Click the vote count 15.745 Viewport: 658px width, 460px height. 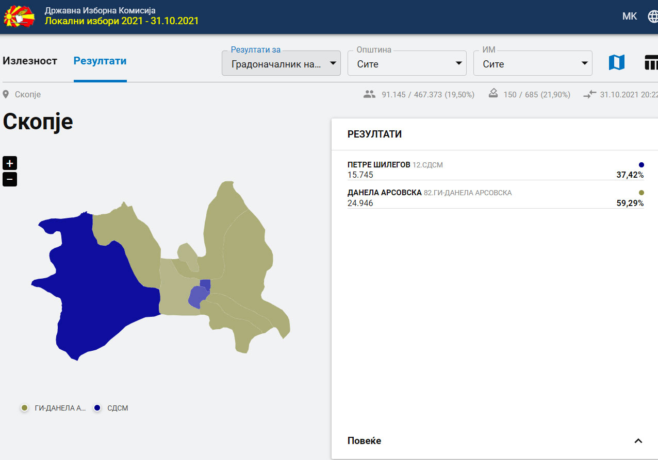[360, 175]
